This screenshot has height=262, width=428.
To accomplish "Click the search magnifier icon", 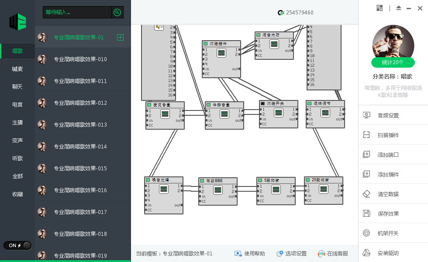I will click(x=117, y=12).
